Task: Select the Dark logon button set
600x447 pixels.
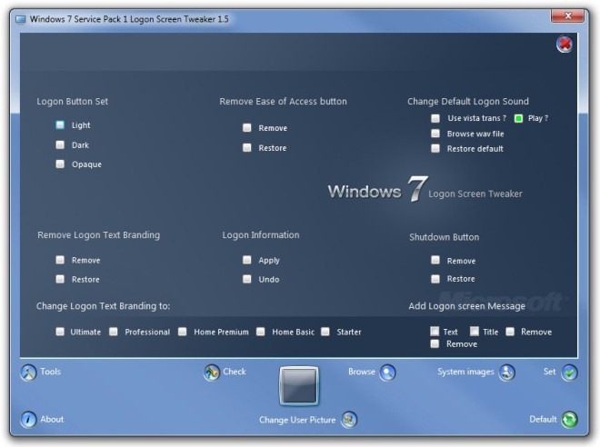Action: click(x=60, y=144)
